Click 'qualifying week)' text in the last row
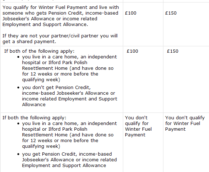Image resolution: width=209 pixels, height=172 pixels. [x=41, y=146]
